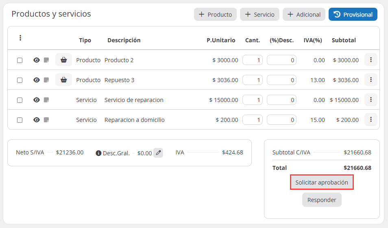The height and width of the screenshot is (228, 388).
Task: Click the basket icon for Repuesto 3
Action: [63, 80]
